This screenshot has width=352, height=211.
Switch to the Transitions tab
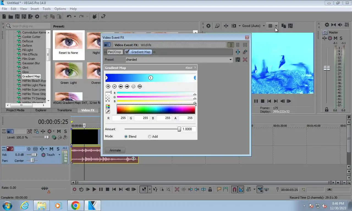pyautogui.click(x=64, y=110)
